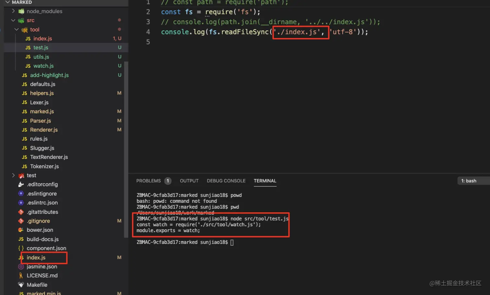Click the JS icon beside rules.js
490x295 pixels.
coord(25,139)
